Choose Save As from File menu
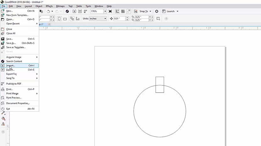 point(11,43)
